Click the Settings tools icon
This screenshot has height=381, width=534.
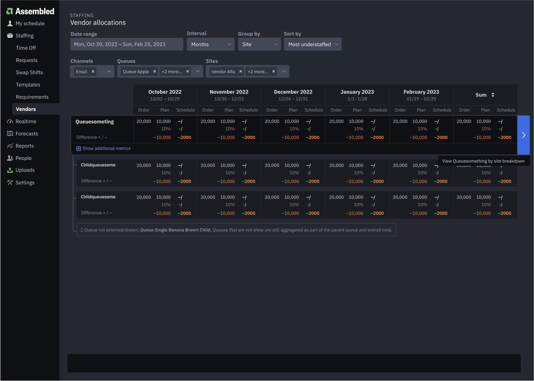tap(10, 183)
